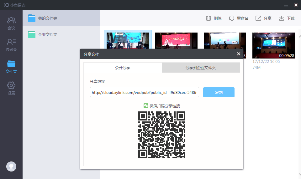301x179 pixels.
Task: Click the 分享链接 label
Action: pos(97,81)
